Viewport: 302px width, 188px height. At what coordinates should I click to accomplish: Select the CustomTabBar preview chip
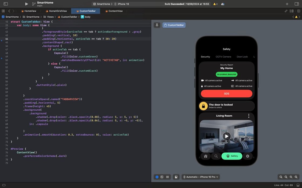[x=174, y=25]
